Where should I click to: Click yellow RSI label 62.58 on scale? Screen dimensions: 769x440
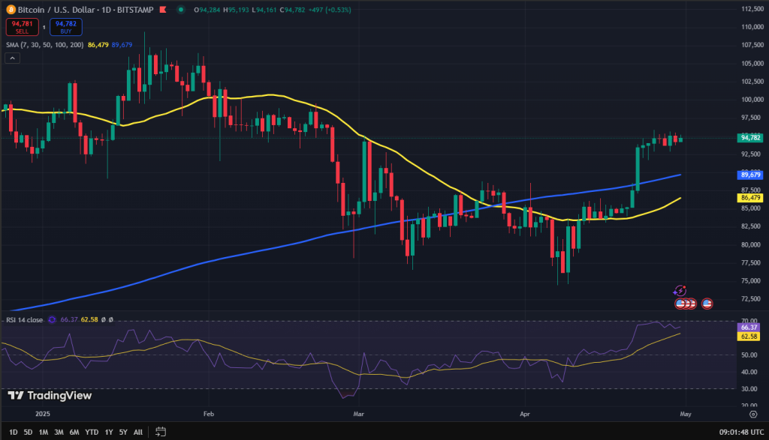tap(749, 337)
